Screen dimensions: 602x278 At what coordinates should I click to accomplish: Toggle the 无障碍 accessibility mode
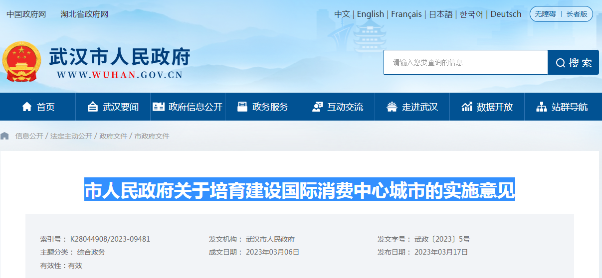coord(545,14)
